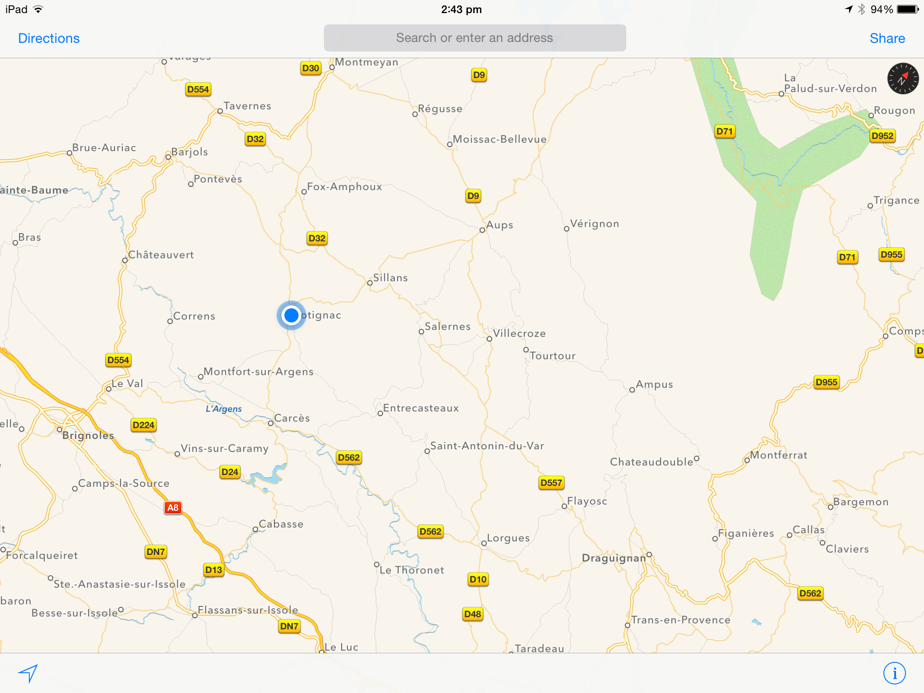Tap the blue current location dot
924x693 pixels.
pos(291,315)
